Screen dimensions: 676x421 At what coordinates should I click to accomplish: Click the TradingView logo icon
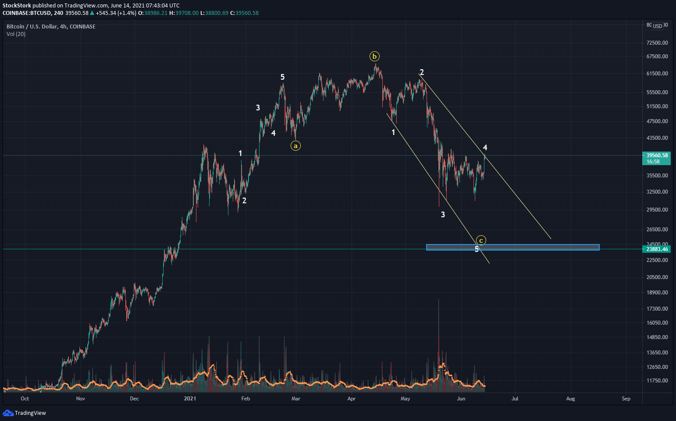(8, 413)
